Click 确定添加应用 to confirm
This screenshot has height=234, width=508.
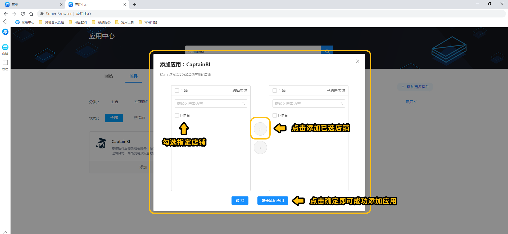pyautogui.click(x=273, y=201)
